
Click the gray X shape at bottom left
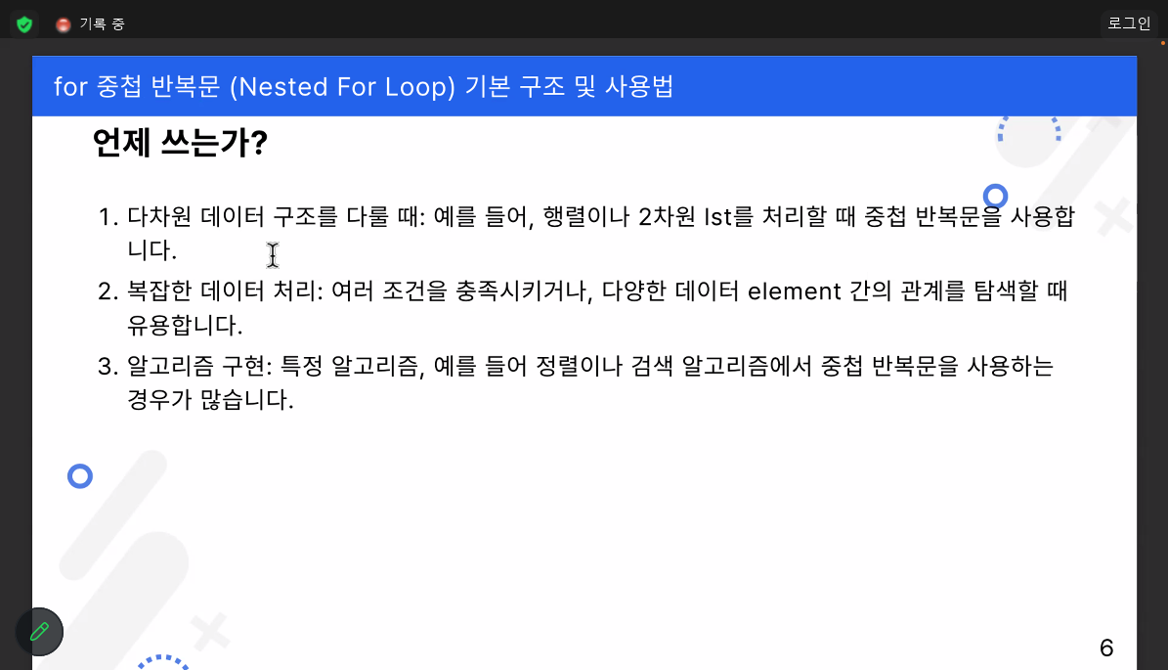tap(211, 631)
